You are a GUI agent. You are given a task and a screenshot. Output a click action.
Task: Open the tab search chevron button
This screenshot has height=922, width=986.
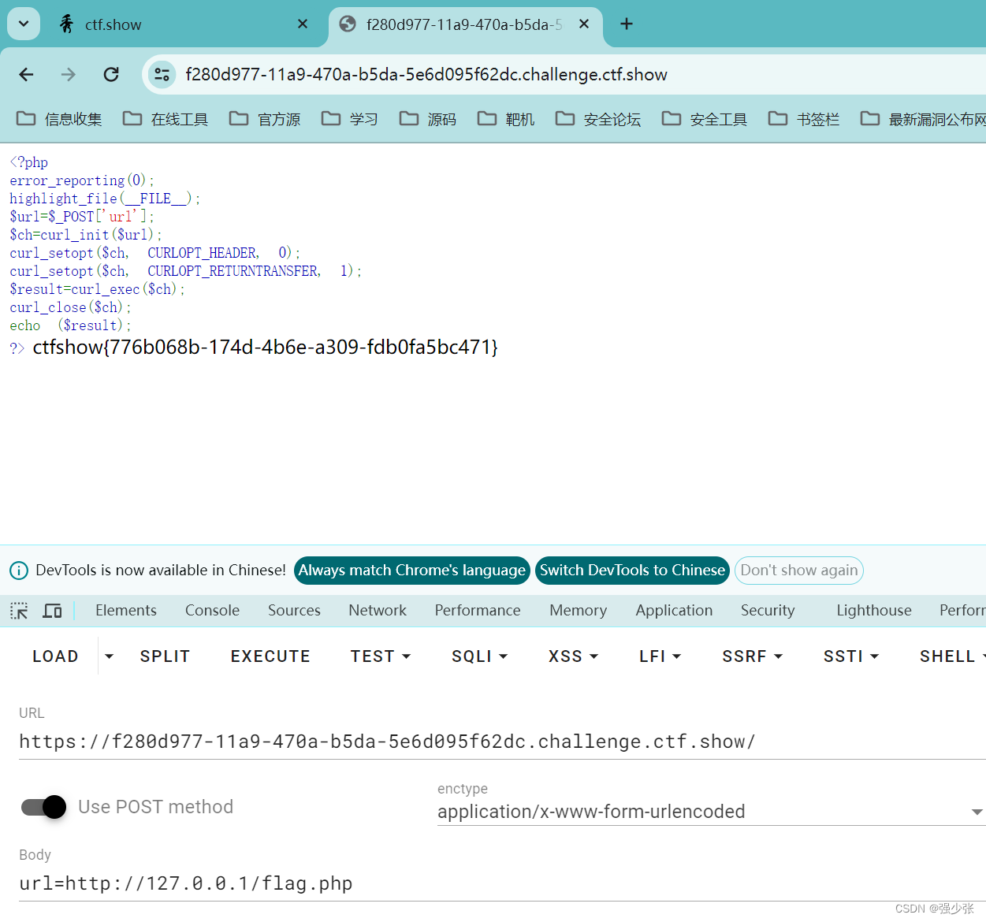point(24,24)
